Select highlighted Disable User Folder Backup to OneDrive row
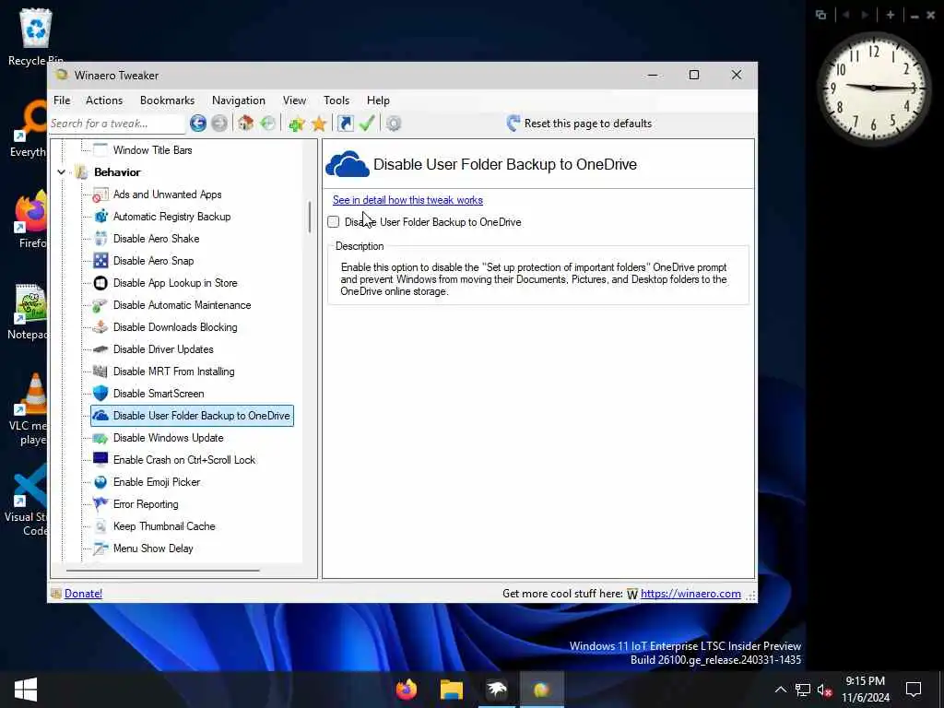The height and width of the screenshot is (708, 944). [192, 416]
